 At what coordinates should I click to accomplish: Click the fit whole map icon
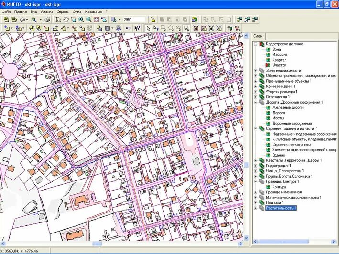[97, 20]
